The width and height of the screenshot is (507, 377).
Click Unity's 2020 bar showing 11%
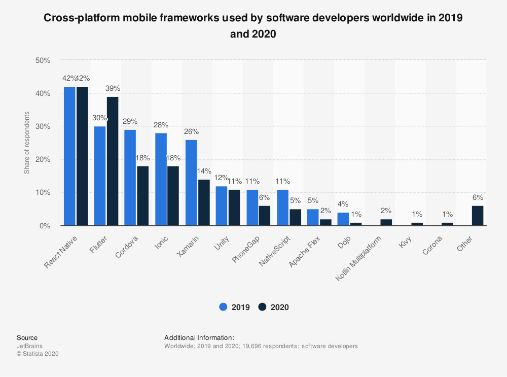234,208
